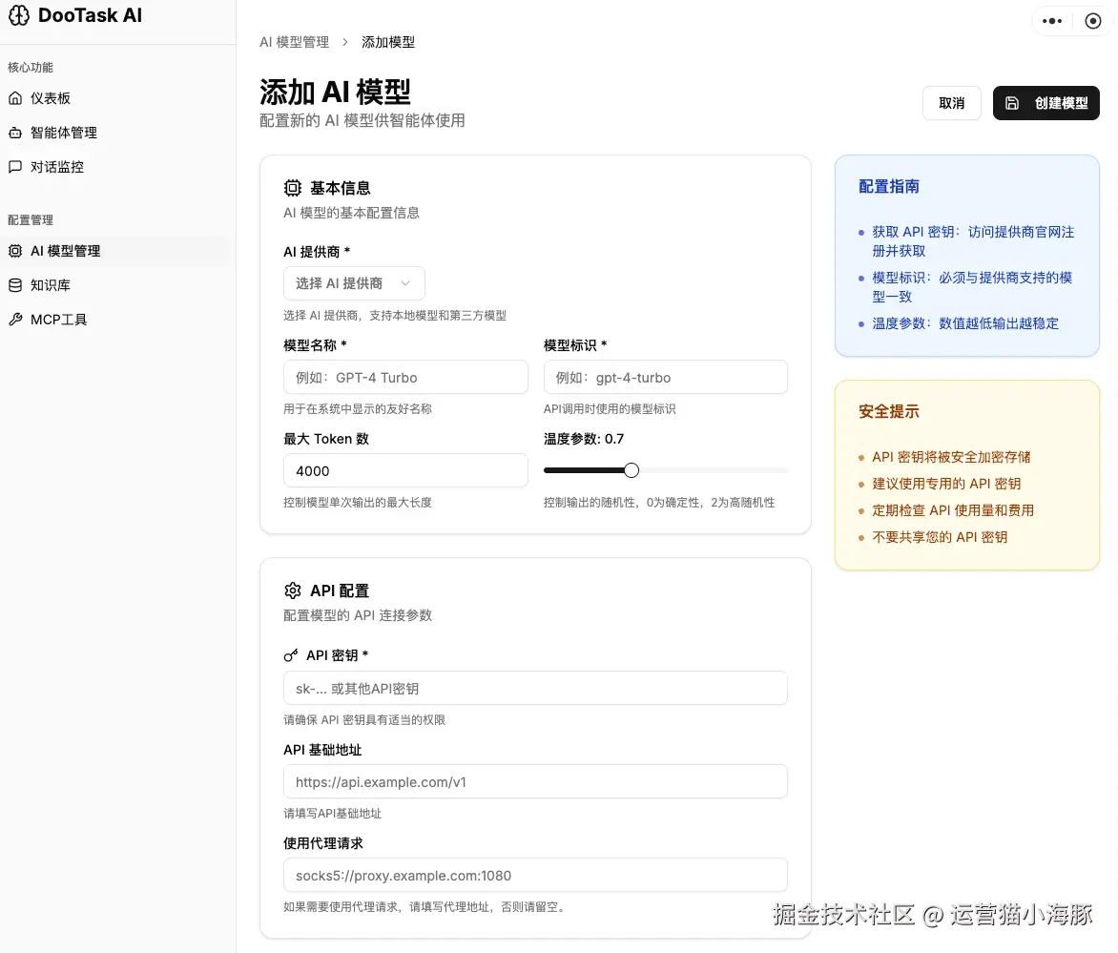Click the 创建模型 button
Image resolution: width=1118 pixels, height=953 pixels.
1046,103
